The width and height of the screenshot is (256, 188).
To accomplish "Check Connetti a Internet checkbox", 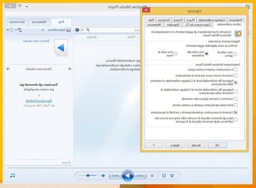I will pyautogui.click(x=235, y=99).
